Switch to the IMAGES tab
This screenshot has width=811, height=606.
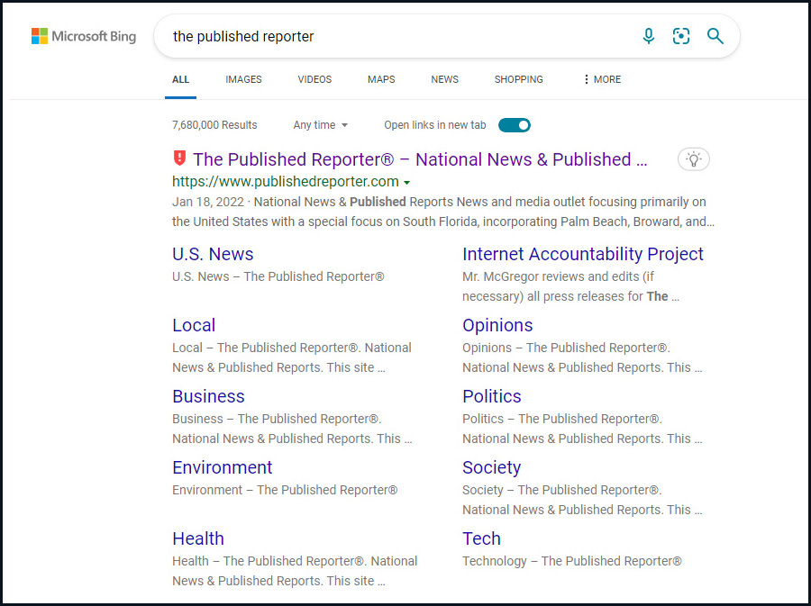tap(243, 79)
